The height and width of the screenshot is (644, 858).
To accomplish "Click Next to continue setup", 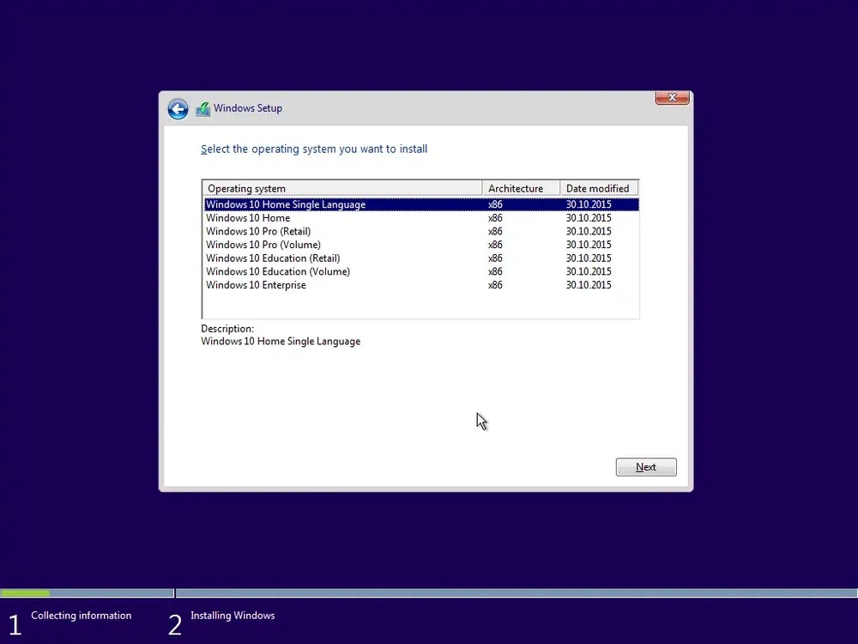I will tap(646, 467).
